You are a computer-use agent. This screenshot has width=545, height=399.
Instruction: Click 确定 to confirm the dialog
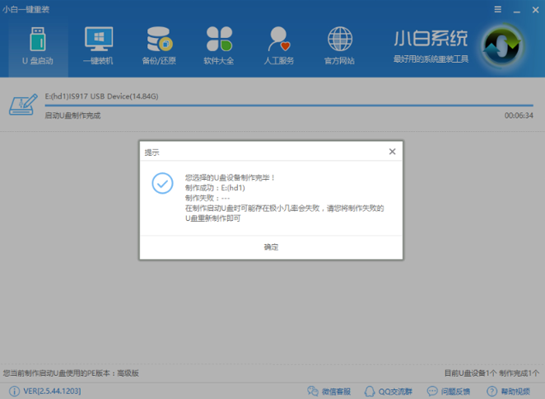(x=271, y=247)
